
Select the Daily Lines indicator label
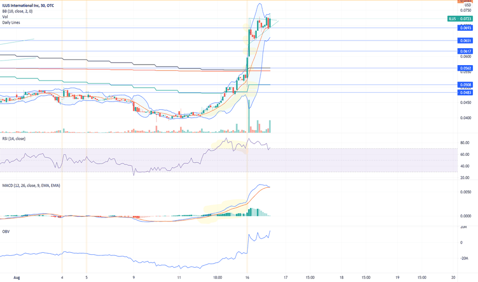(11, 23)
